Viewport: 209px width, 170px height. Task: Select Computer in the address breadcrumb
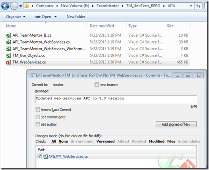pos(45,6)
